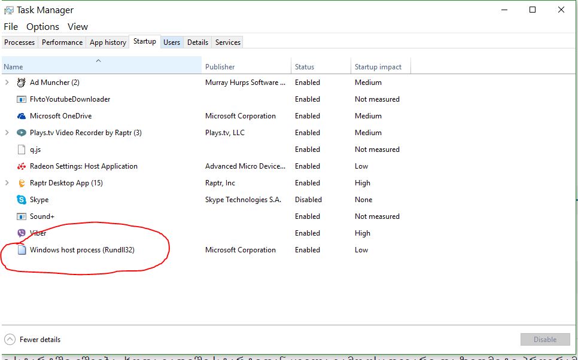Open the Options menu
Viewport: 578px width, 360px height.
(42, 27)
